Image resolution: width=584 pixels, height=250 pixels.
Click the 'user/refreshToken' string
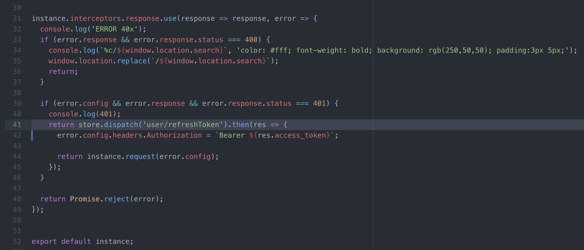pos(183,125)
